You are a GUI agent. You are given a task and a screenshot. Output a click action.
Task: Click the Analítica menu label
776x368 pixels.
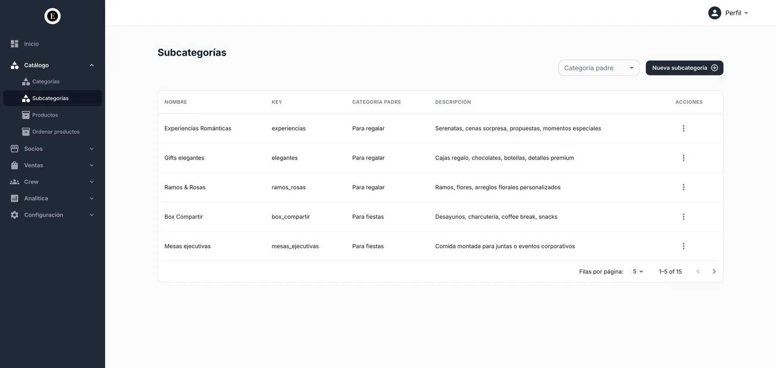[x=36, y=198]
